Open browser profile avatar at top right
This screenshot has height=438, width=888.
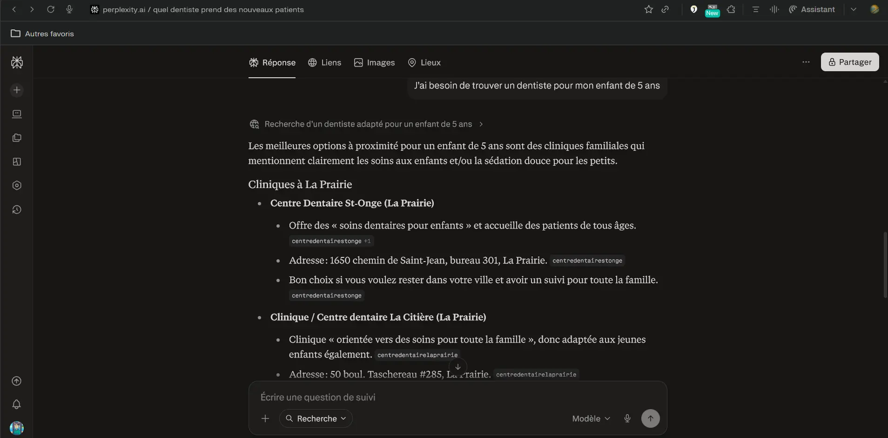[875, 9]
